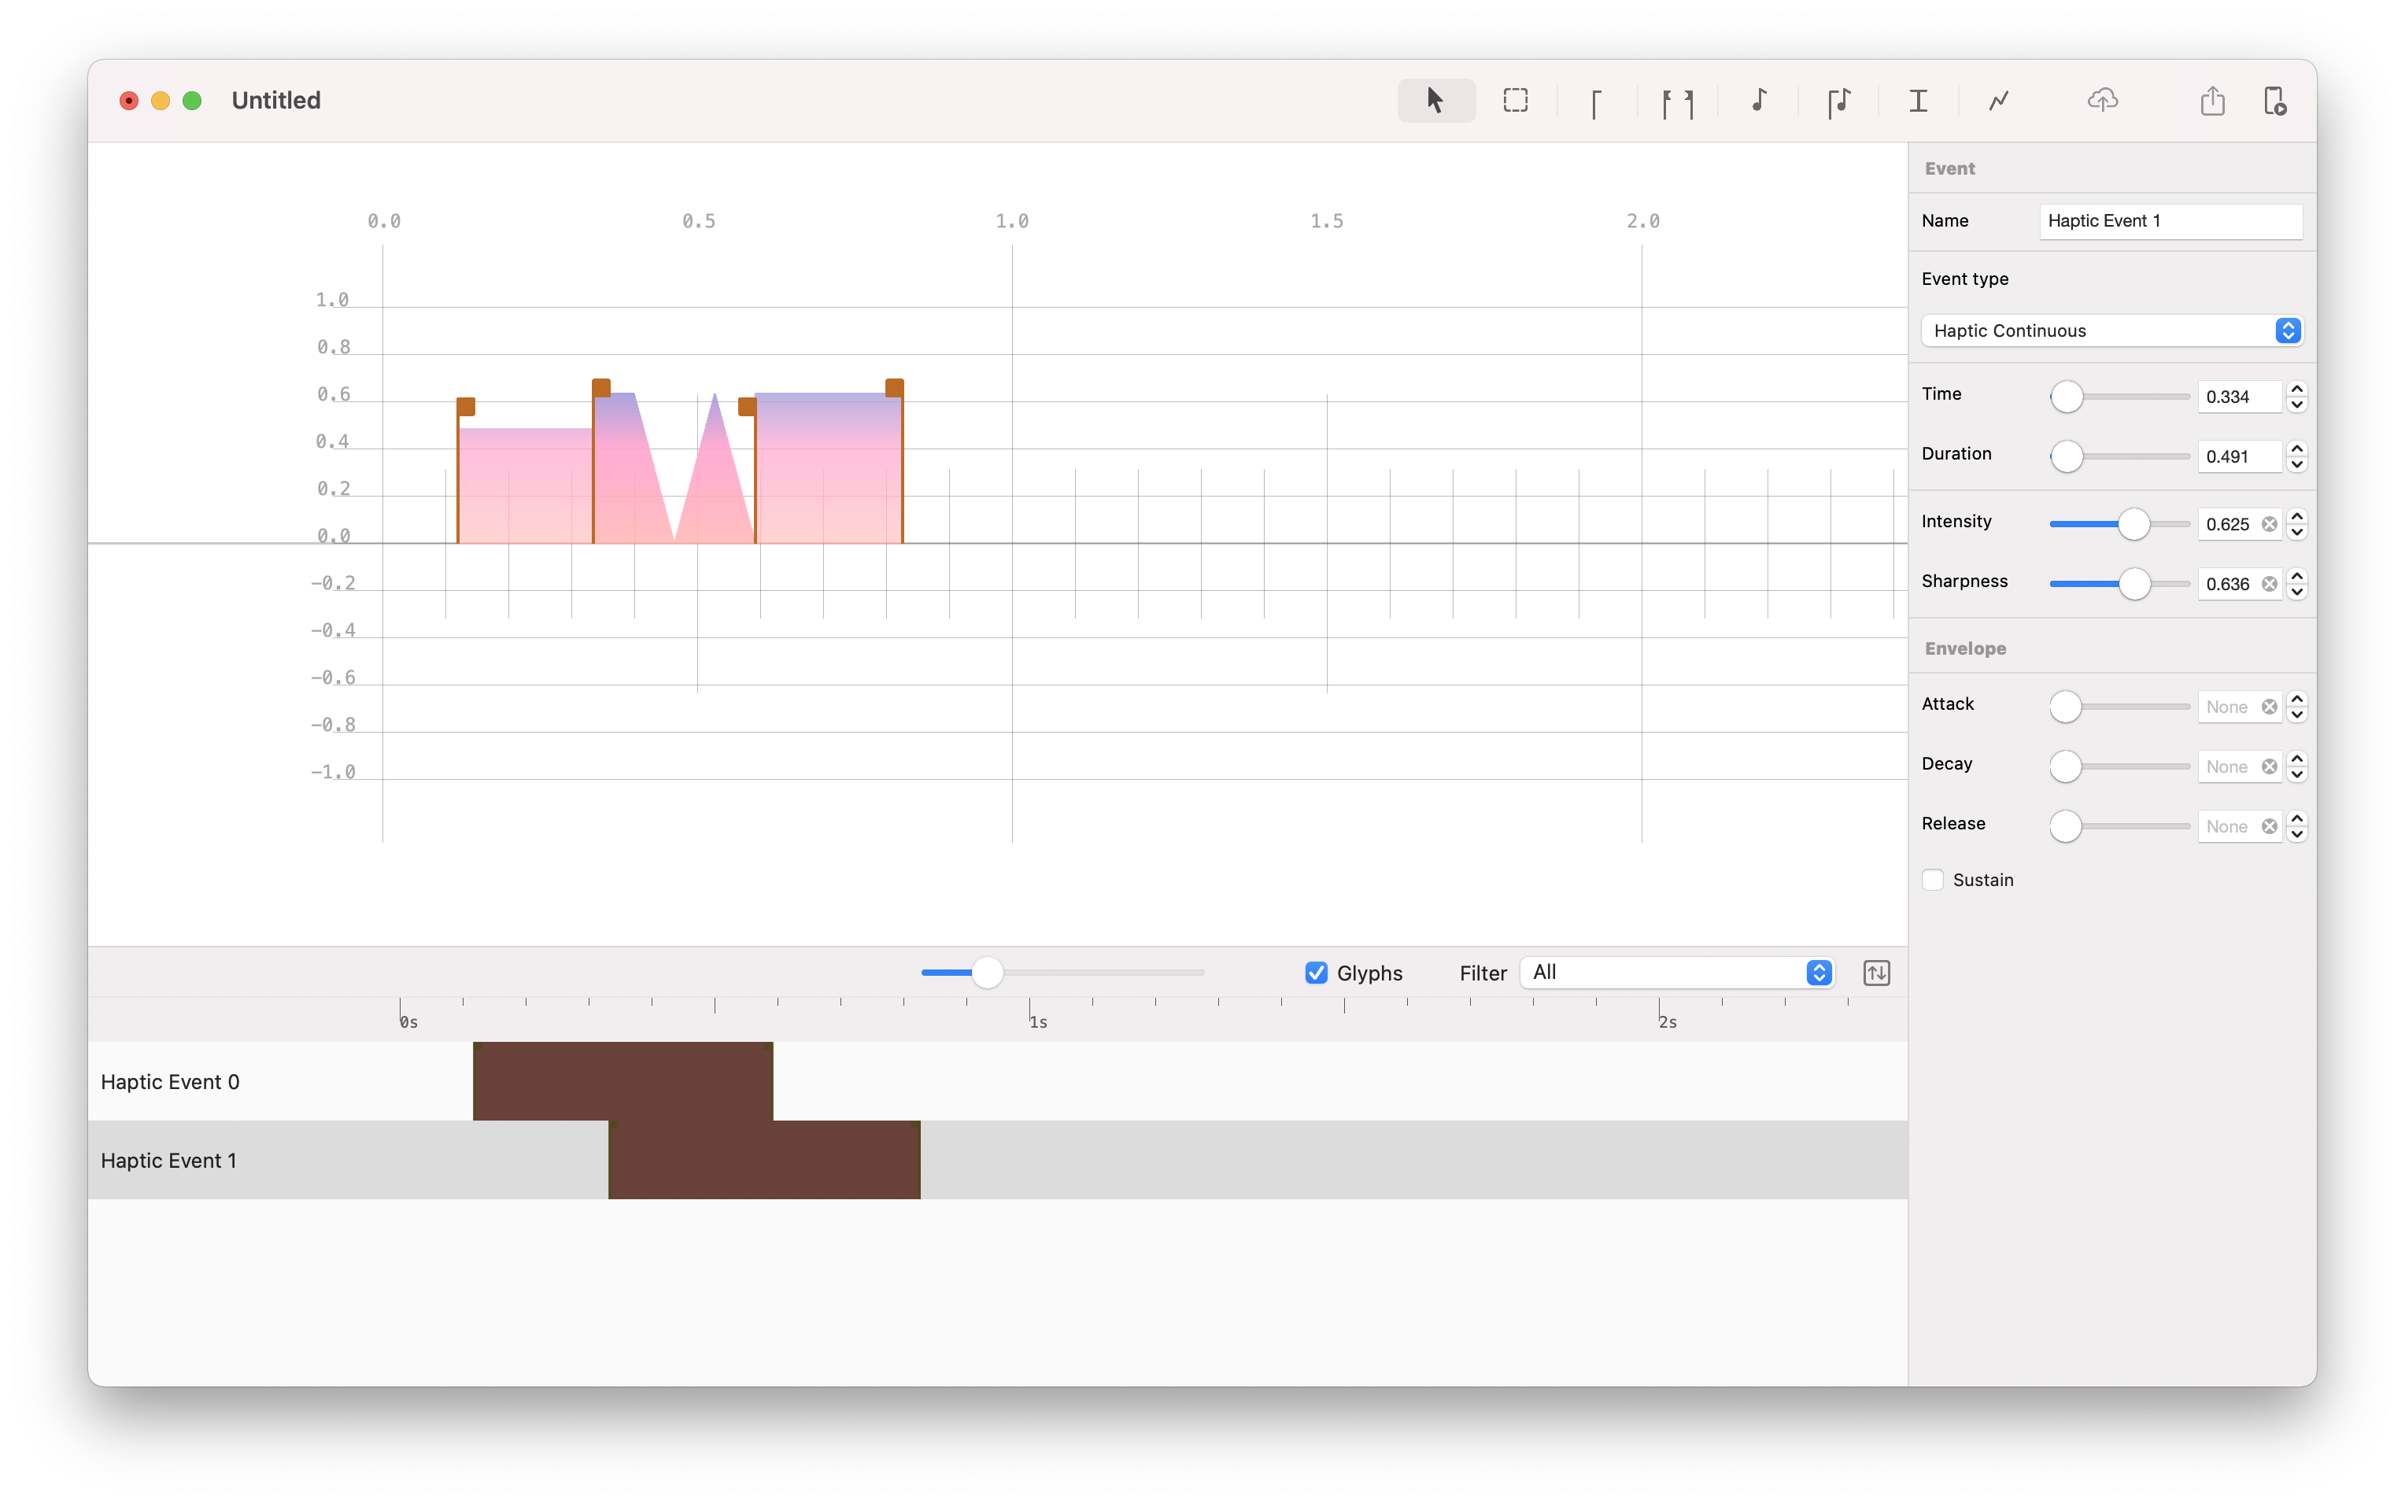Click the Duration stepper arrows
The image size is (2405, 1503).
[x=2296, y=456]
